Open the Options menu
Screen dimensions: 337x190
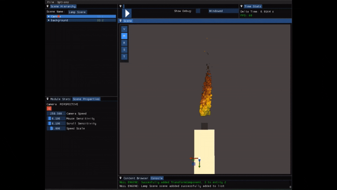point(63,2)
